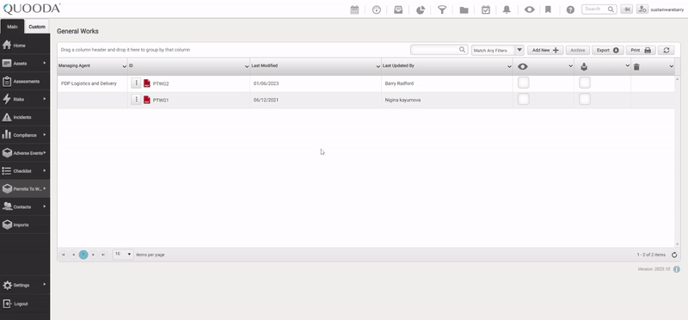The image size is (688, 320).
Task: Open eye column header dropdown arrow
Action: pyautogui.click(x=571, y=66)
